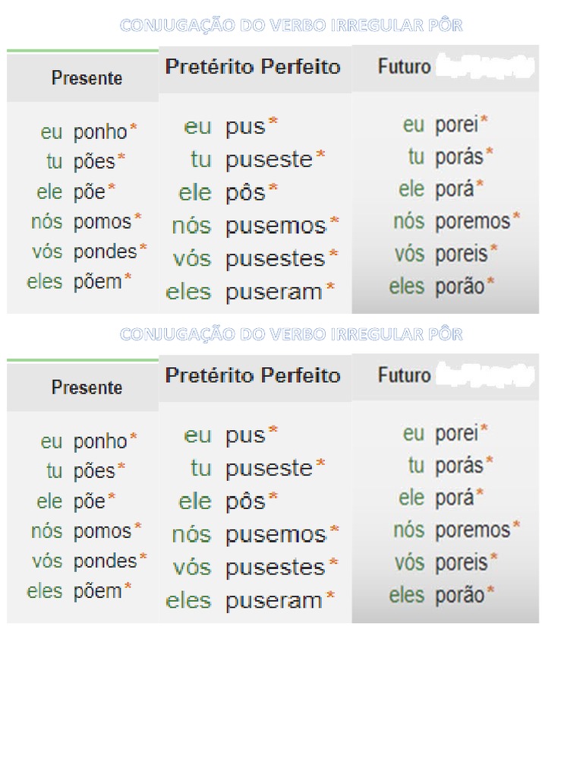Viewport: 583px width, 778px height.
Task: Select the word poremos in the first table
Action: pyautogui.click(x=472, y=222)
